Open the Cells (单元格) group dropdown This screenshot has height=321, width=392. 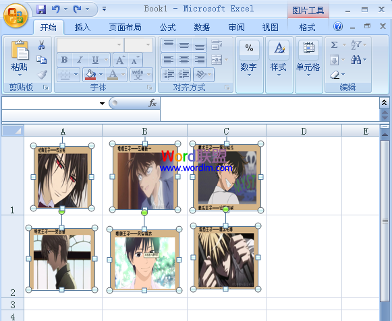(x=309, y=75)
